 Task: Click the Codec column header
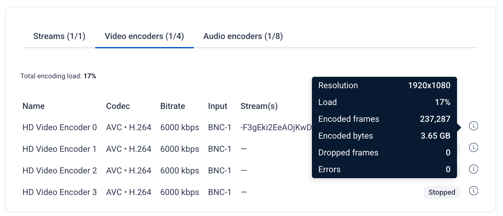[x=118, y=106]
